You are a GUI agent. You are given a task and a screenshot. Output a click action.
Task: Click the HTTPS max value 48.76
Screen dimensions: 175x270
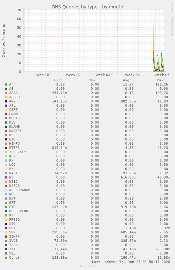[x=163, y=148]
